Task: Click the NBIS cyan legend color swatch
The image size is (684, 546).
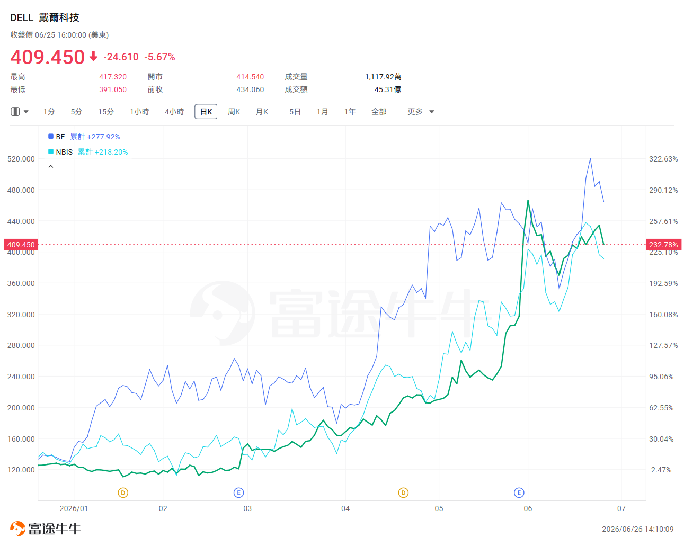Action: pos(51,151)
